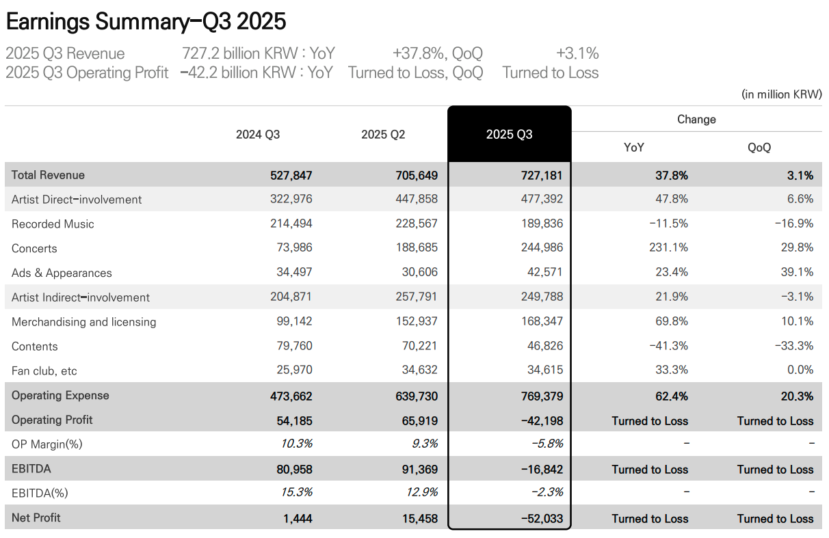Click the 2025 Q3 Total Revenue value 727,181
The height and width of the screenshot is (538, 829).
pyautogui.click(x=541, y=176)
